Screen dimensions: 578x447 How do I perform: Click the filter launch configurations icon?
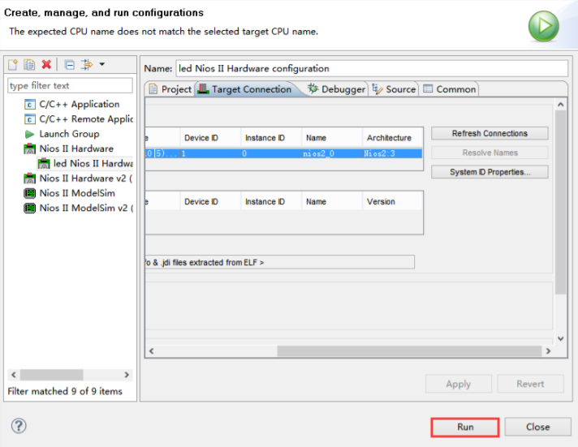(87, 65)
